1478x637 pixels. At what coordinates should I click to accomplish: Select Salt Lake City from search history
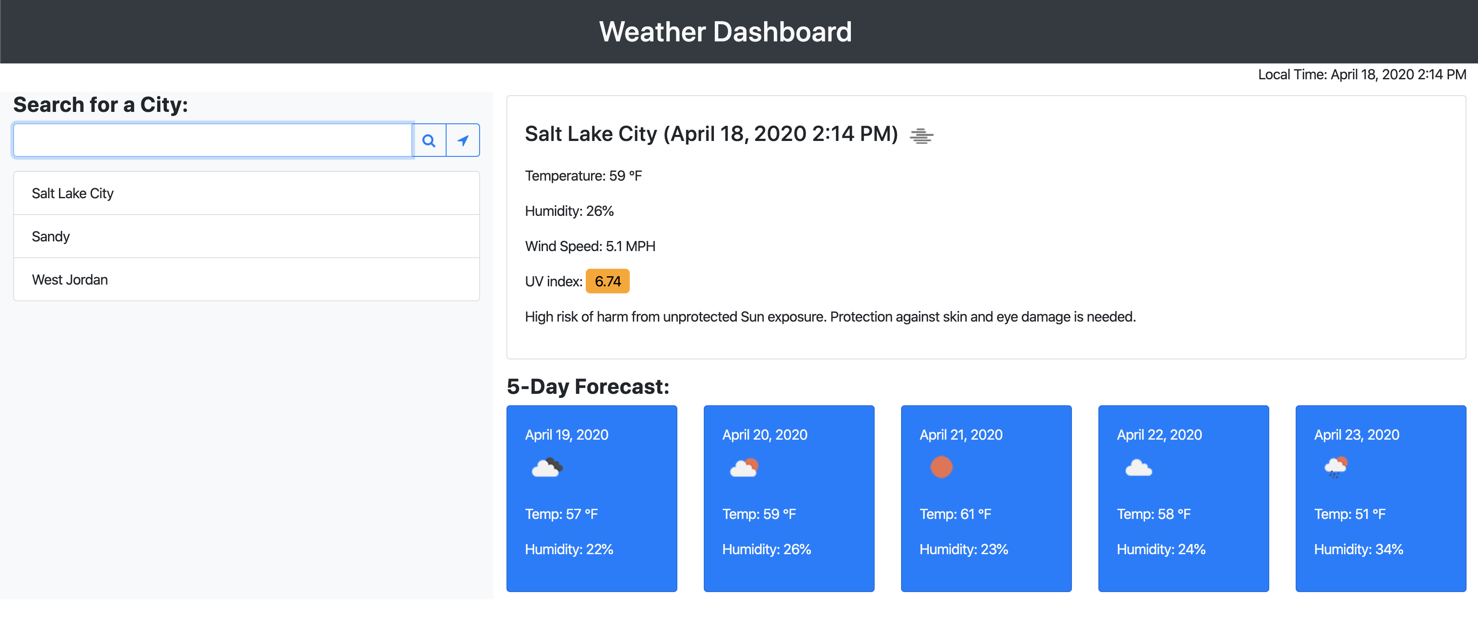point(246,193)
